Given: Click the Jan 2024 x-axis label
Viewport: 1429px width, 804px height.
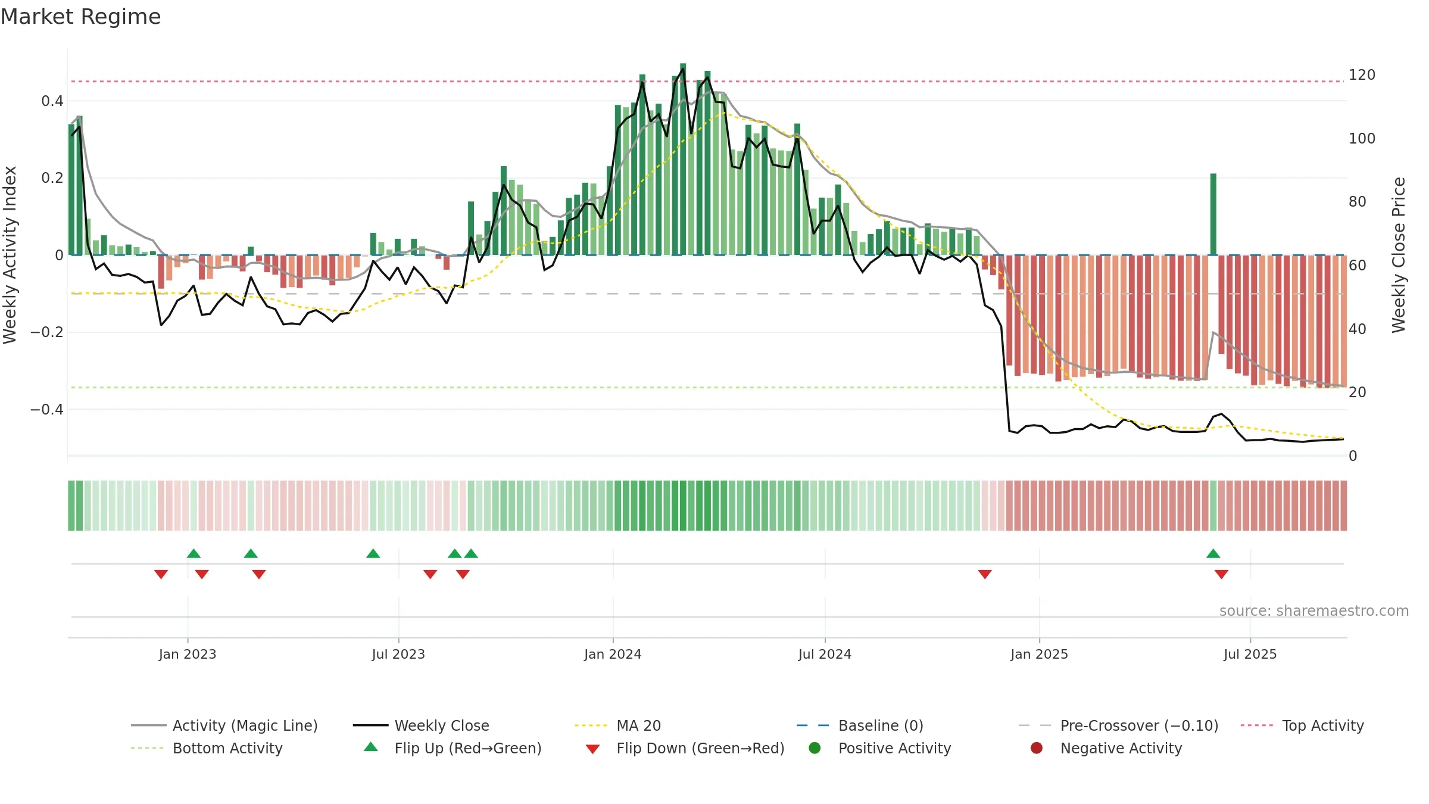Looking at the screenshot, I should [x=613, y=654].
